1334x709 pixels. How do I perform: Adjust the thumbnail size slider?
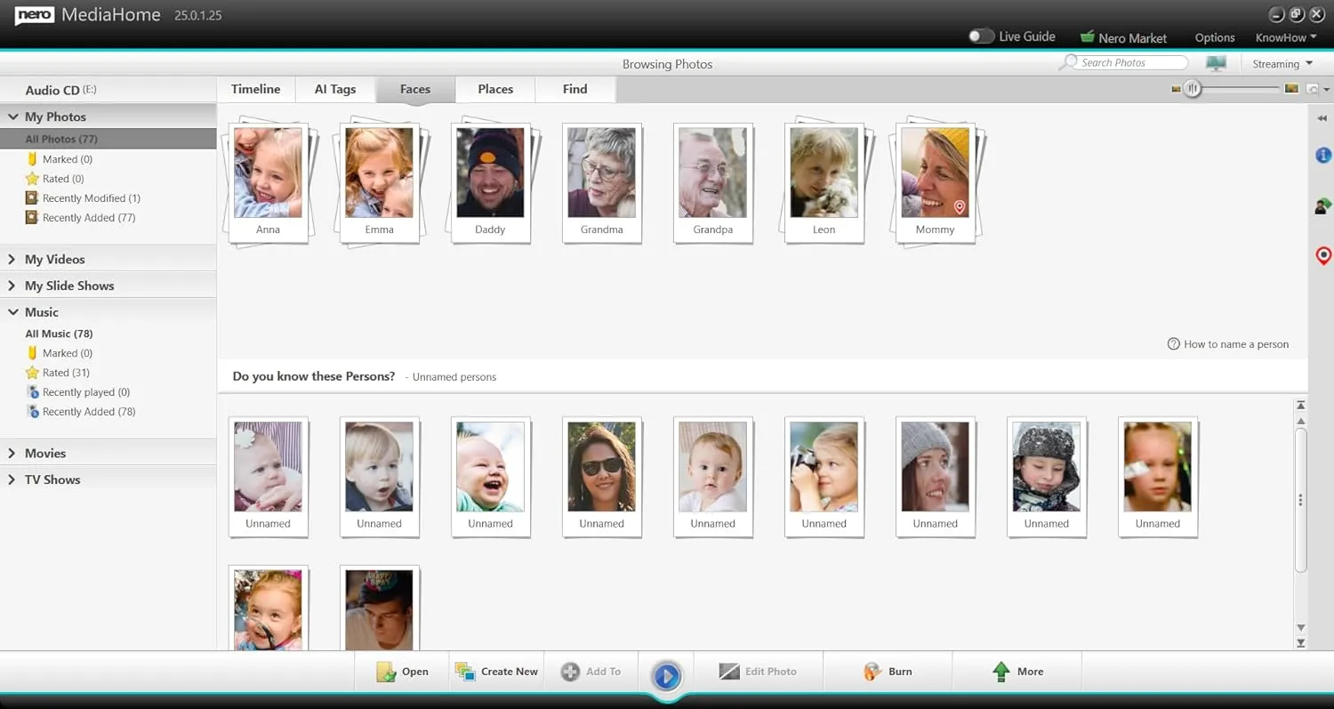tap(1193, 89)
